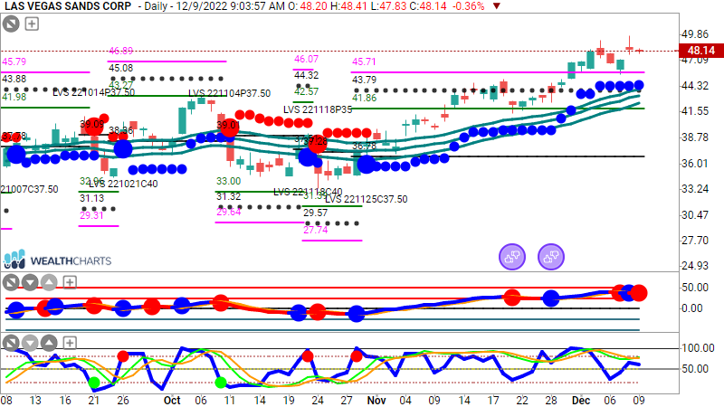Move the middle indicator panel down with its down arrow
Image resolution: width=724 pixels, height=407 pixels.
coord(30,282)
